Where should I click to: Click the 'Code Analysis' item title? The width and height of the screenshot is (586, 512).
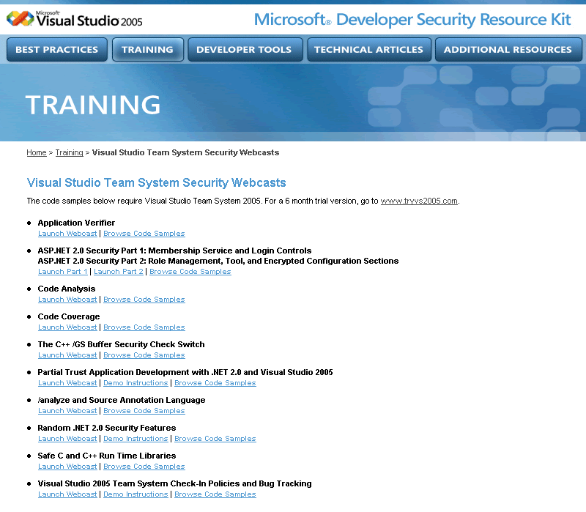point(67,289)
